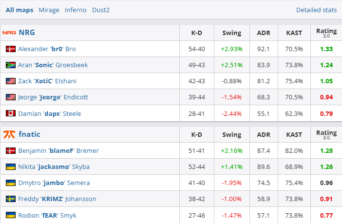Click the fnatic team logo icon
The height and width of the screenshot is (223, 342).
tap(9, 134)
